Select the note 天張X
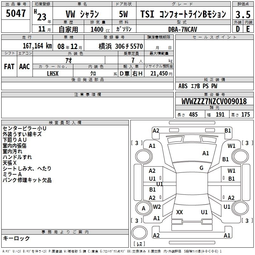The image size is (255, 255). coord(10,163)
